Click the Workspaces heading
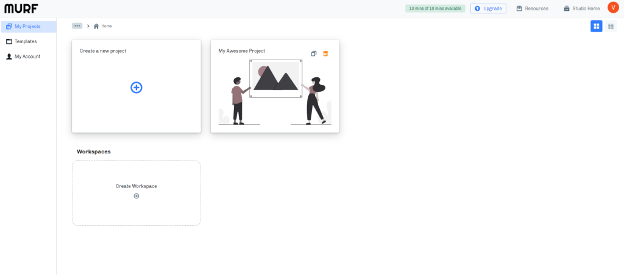 pos(93,151)
